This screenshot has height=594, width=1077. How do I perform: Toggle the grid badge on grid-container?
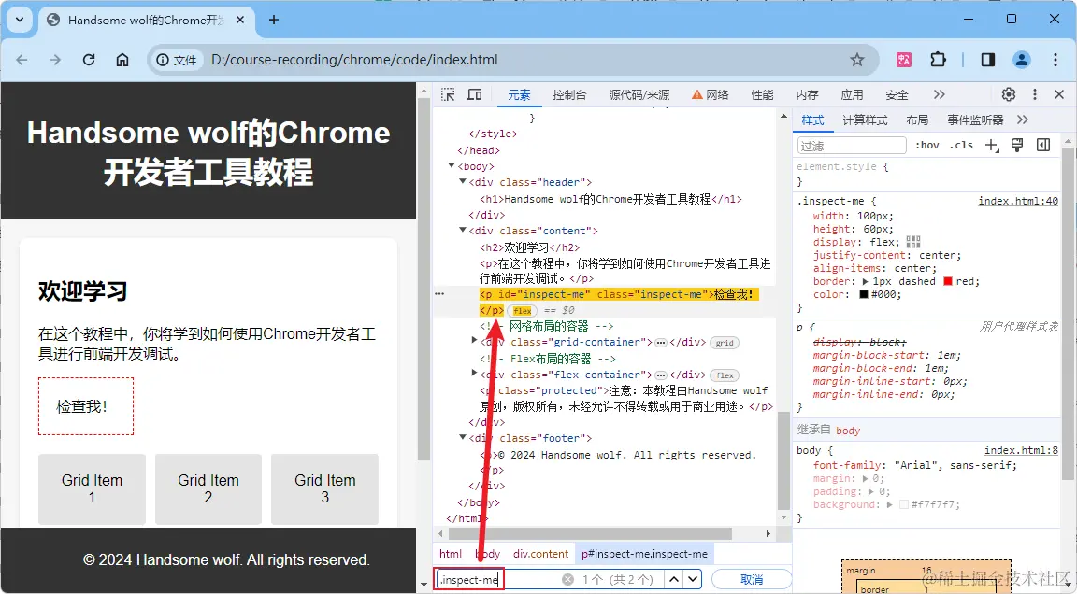(725, 342)
